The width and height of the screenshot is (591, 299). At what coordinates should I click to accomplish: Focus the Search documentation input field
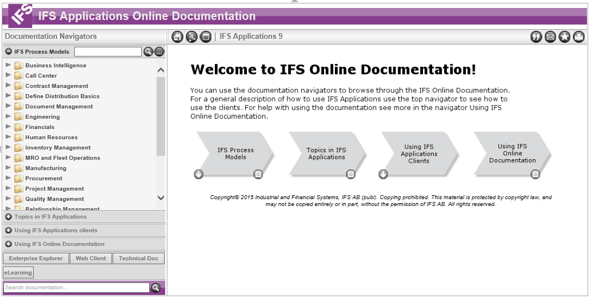(x=76, y=288)
